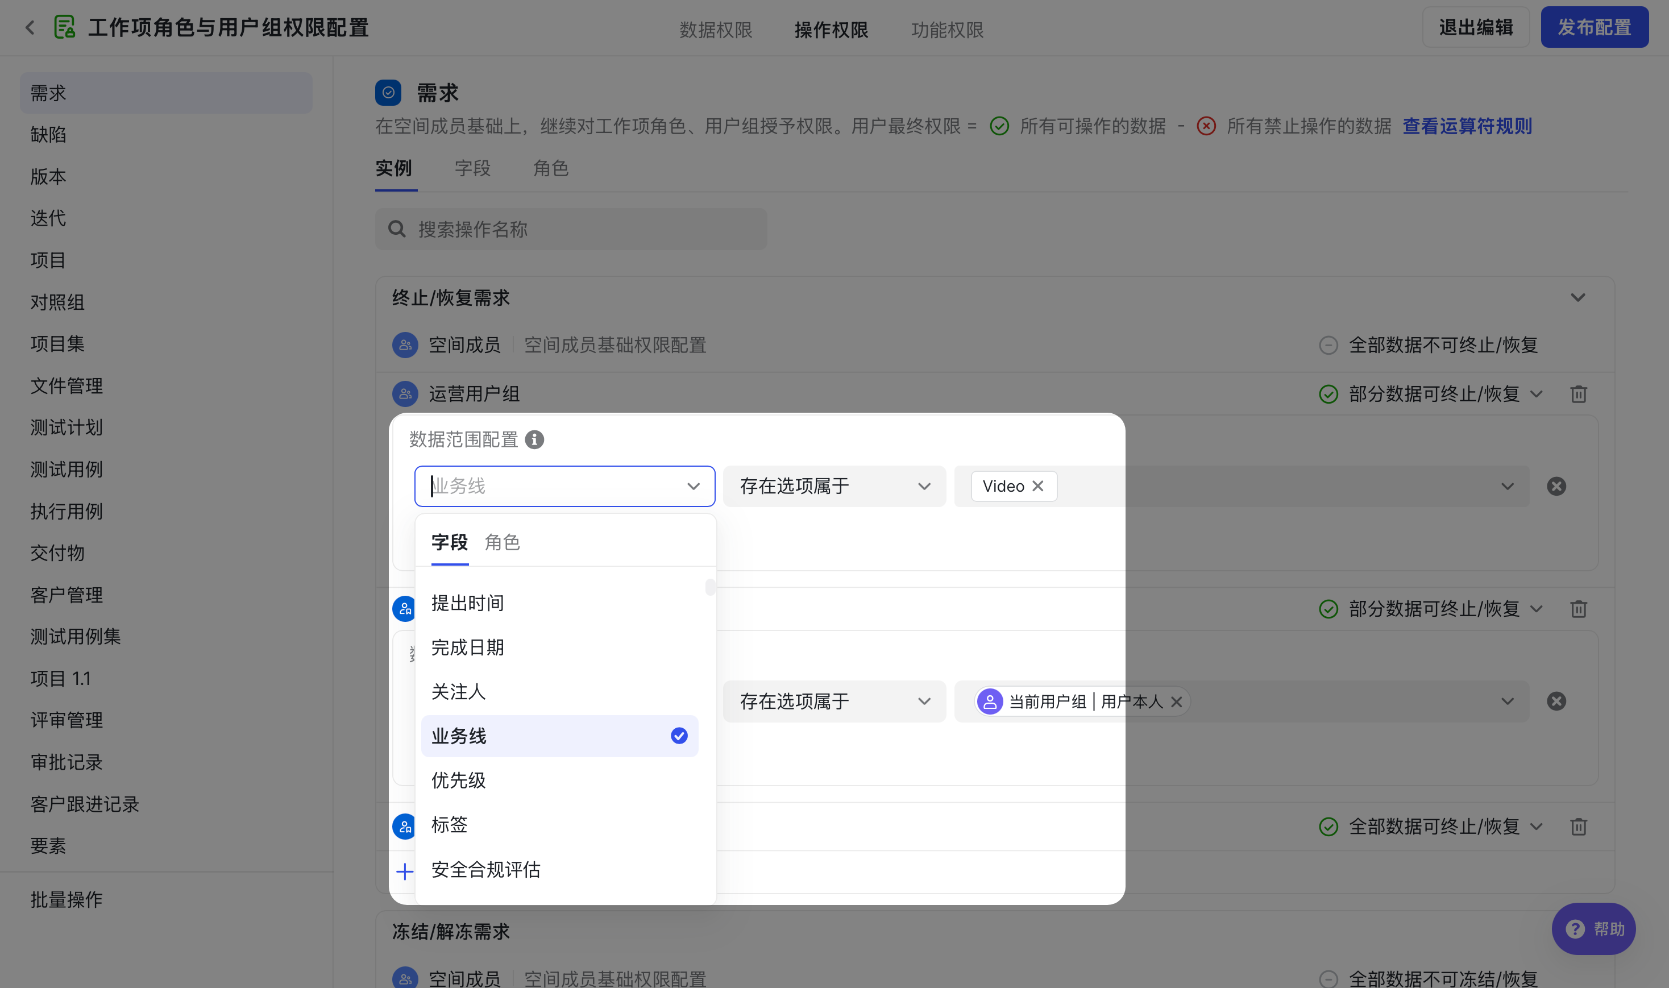Open 审批记录 in the sidebar
The image size is (1669, 988).
coord(166,762)
